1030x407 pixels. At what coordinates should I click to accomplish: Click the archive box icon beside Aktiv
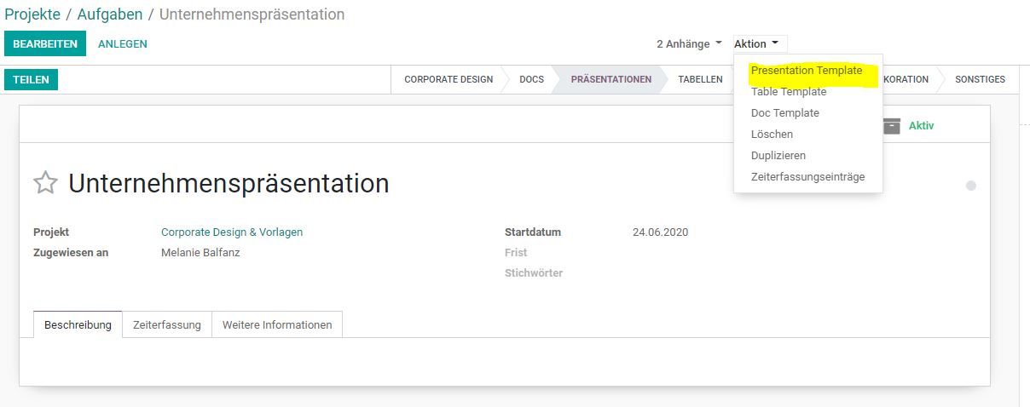click(892, 126)
